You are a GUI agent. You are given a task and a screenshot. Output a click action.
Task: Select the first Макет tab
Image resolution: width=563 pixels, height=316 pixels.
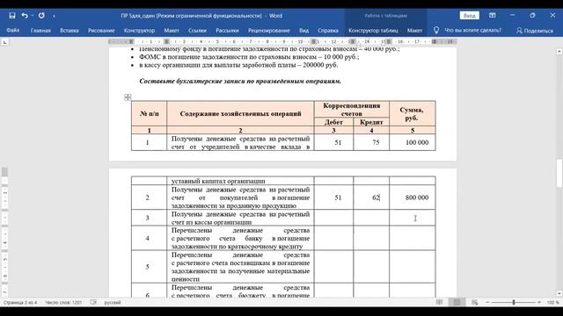[x=172, y=31]
